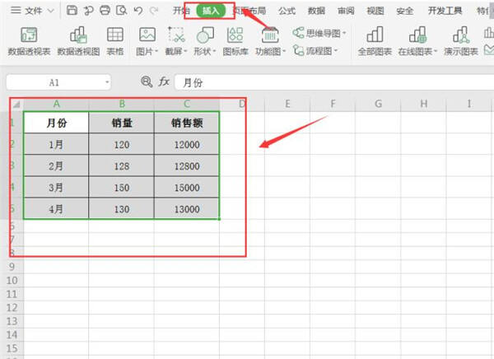Select the 插入 tab
494x359 pixels.
click(x=211, y=11)
